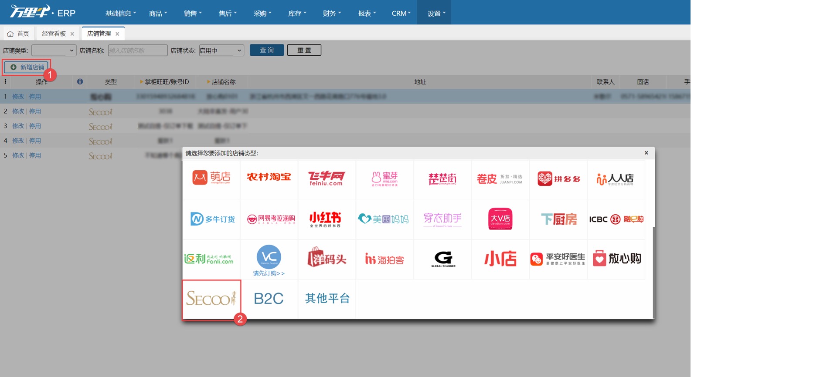Close the store type selection dialog

646,153
